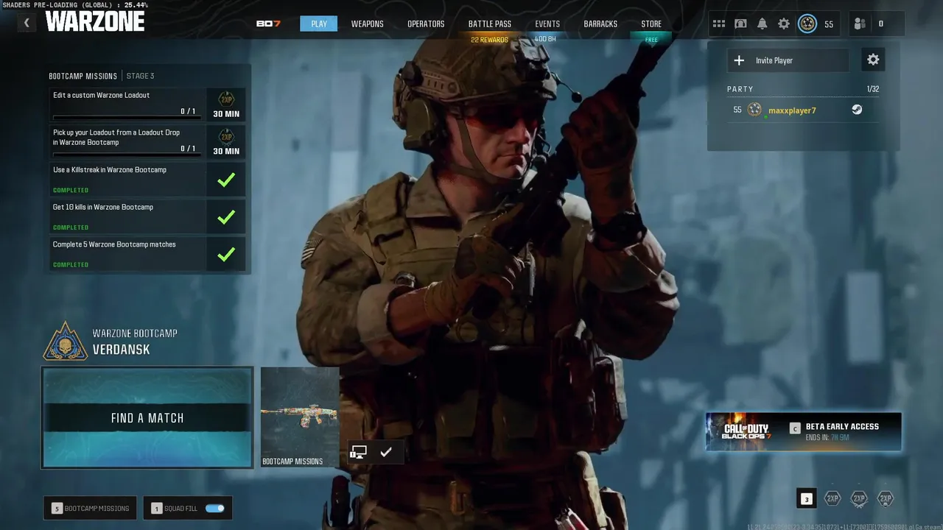Open the BATTLE PASS tab
This screenshot has height=530, width=943.
[x=490, y=24]
